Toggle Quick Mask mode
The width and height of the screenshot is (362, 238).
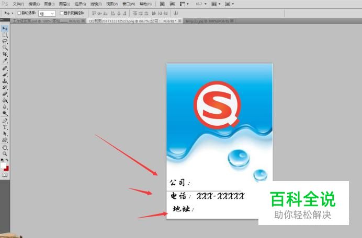(5, 175)
